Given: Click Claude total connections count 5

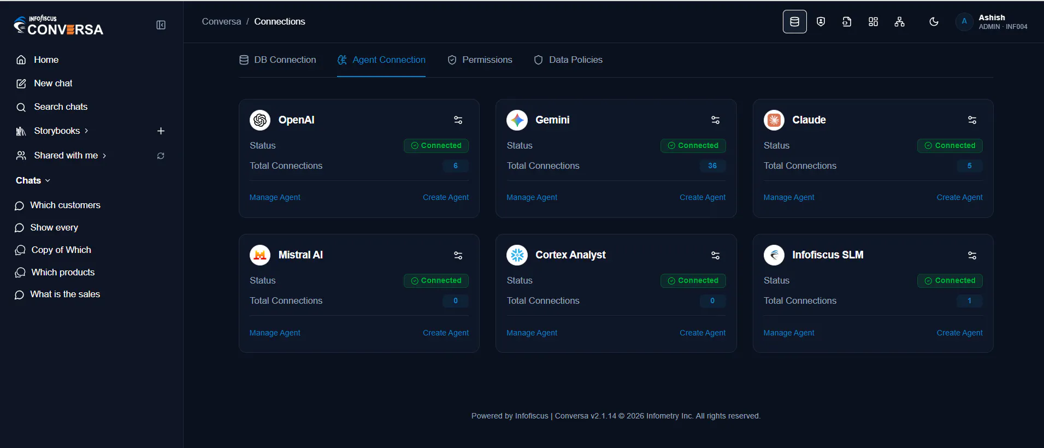Looking at the screenshot, I should point(970,166).
